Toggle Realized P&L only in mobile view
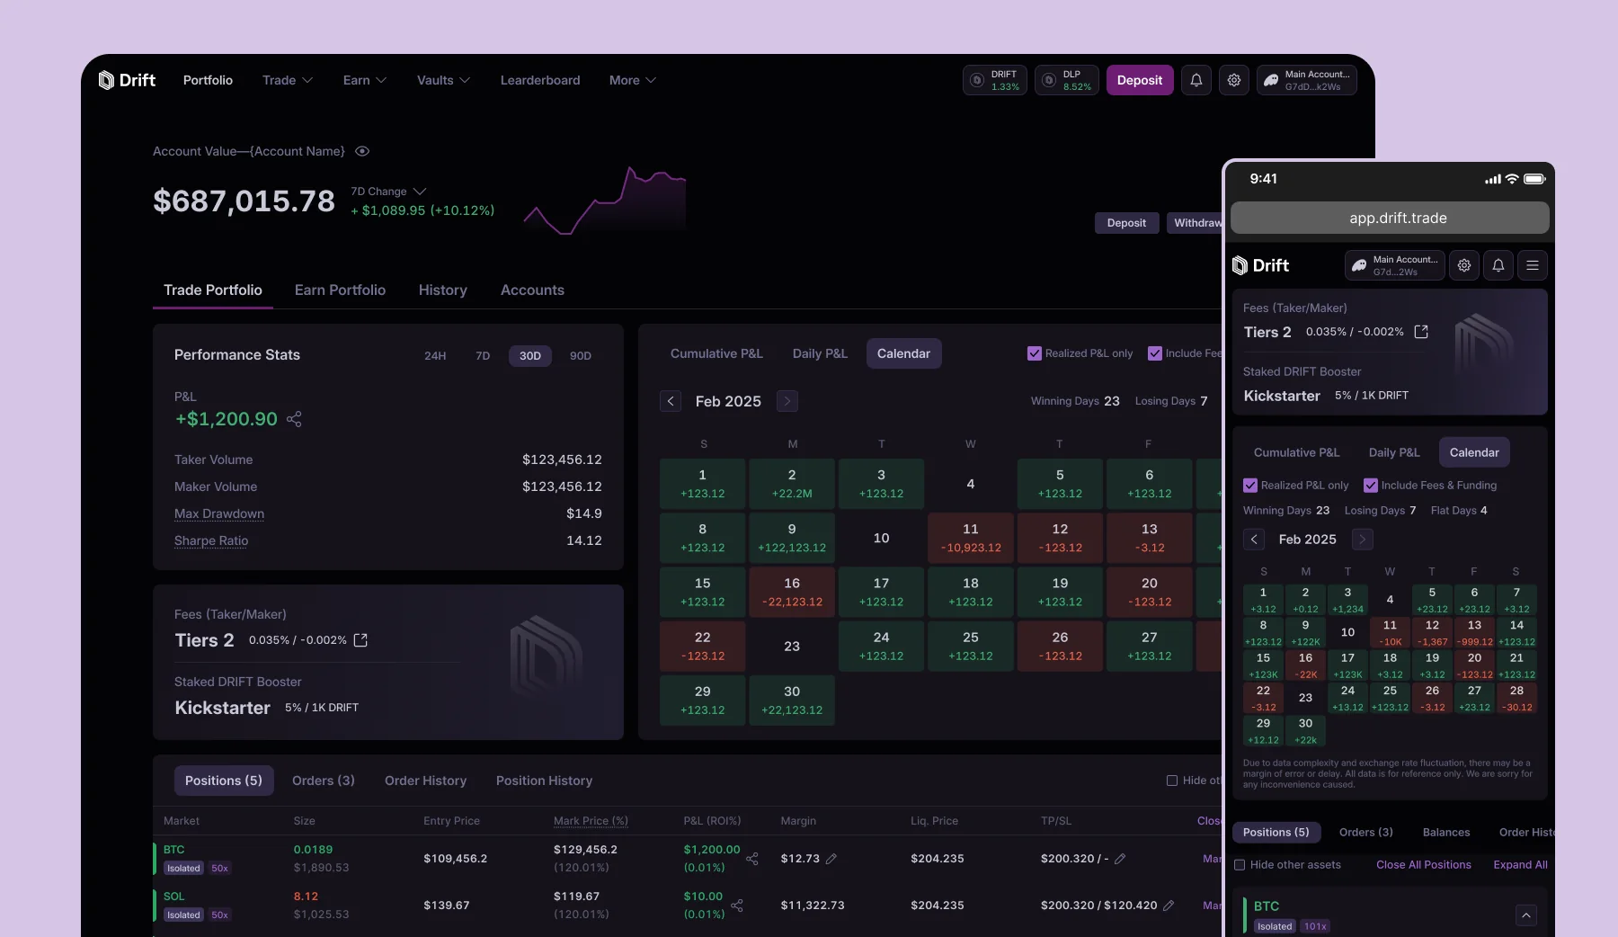 1250,486
